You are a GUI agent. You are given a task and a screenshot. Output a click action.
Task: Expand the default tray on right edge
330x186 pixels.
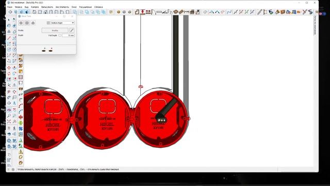click(315, 25)
